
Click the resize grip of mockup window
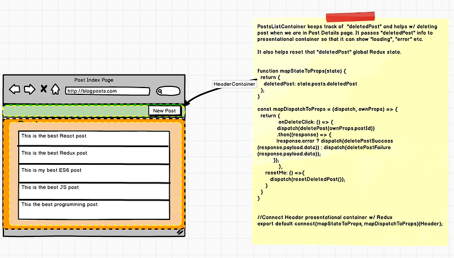tap(180, 232)
